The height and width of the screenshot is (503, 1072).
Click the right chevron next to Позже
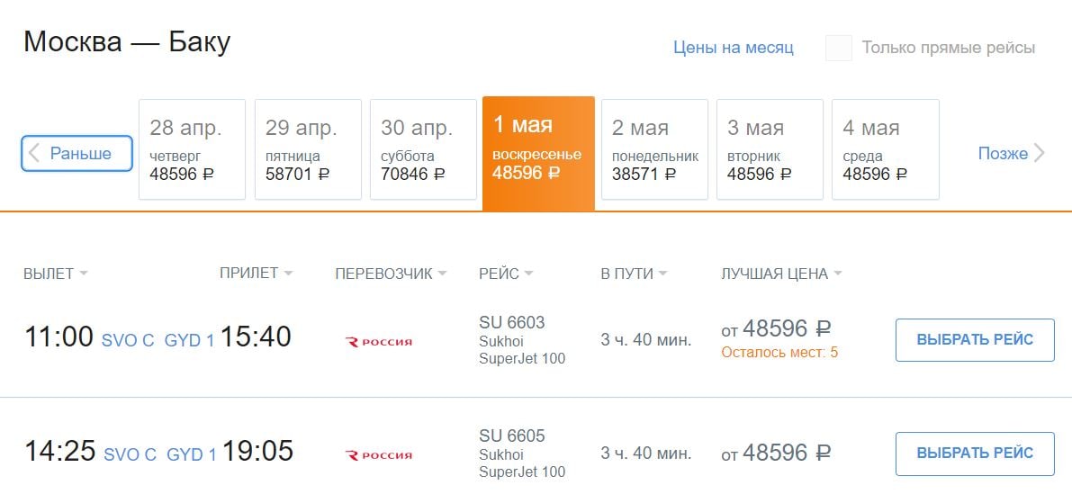pos(1040,153)
